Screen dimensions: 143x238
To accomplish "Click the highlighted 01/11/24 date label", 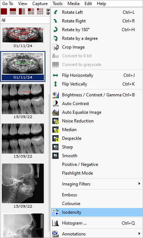I will click(23, 78).
